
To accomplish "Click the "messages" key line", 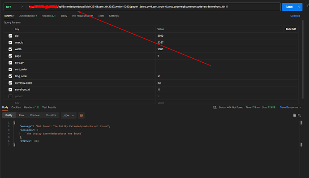I will click(x=29, y=130).
